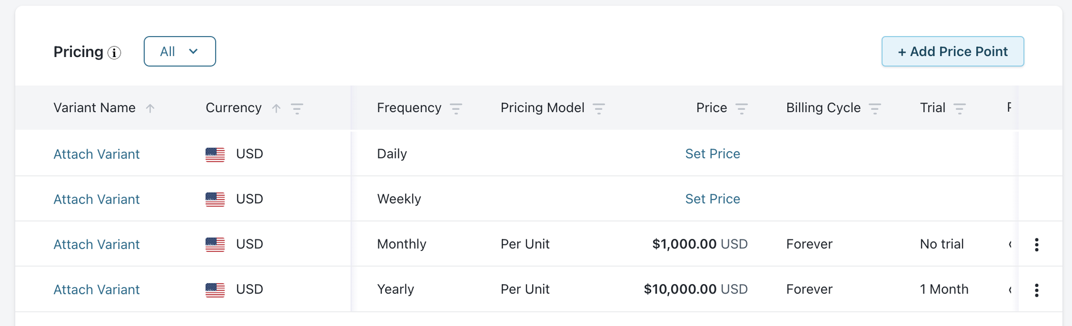Set Price for the Weekly frequency
The height and width of the screenshot is (326, 1072).
pyautogui.click(x=712, y=199)
